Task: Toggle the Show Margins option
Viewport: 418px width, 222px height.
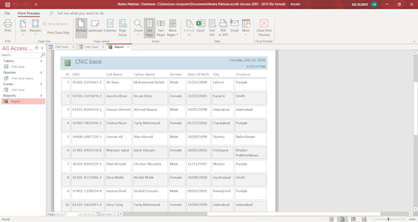Action: [x=55, y=24]
